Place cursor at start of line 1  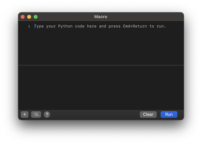pyautogui.click(x=35, y=26)
